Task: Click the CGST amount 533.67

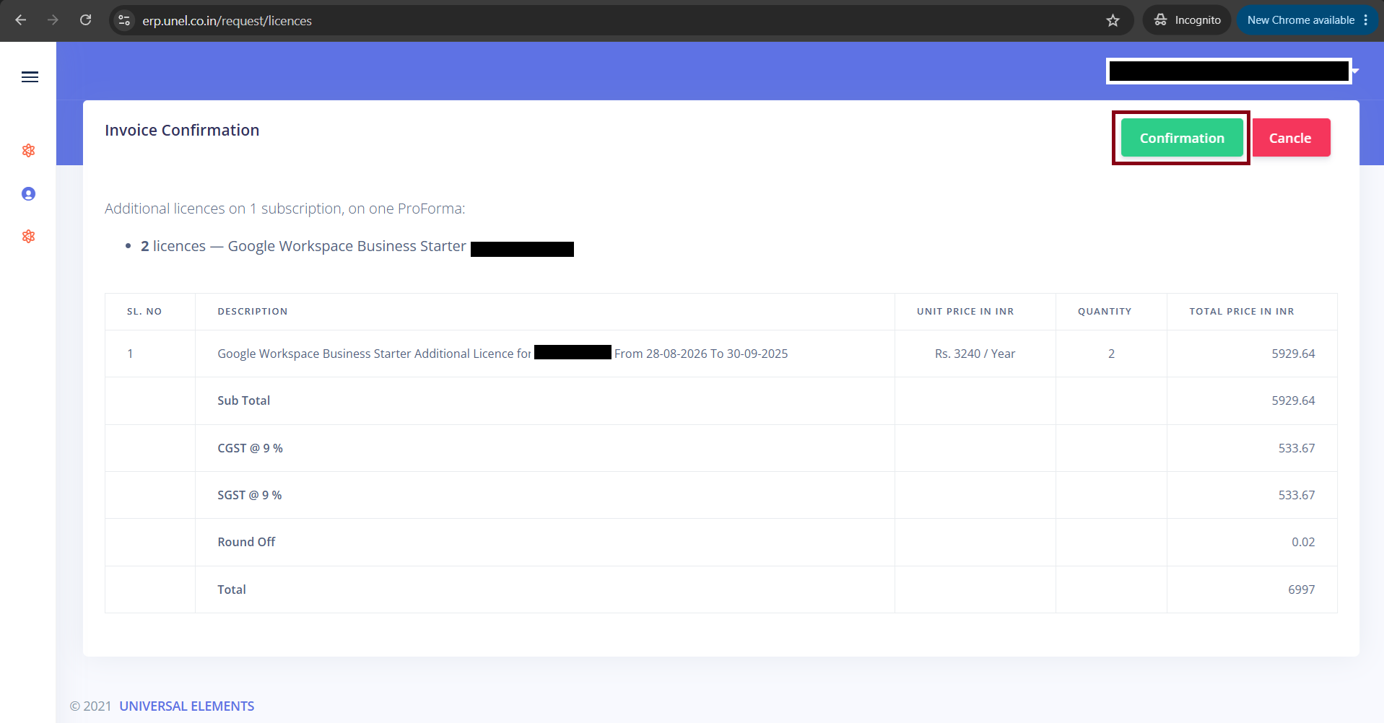Action: (1297, 448)
